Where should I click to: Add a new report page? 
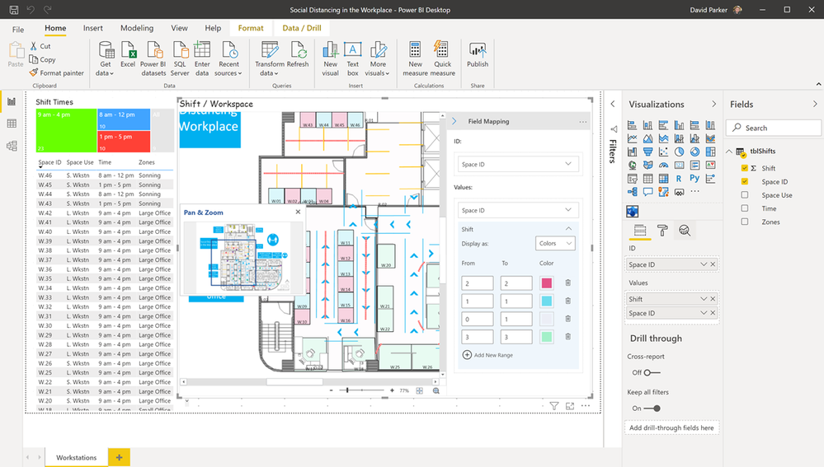coord(120,458)
